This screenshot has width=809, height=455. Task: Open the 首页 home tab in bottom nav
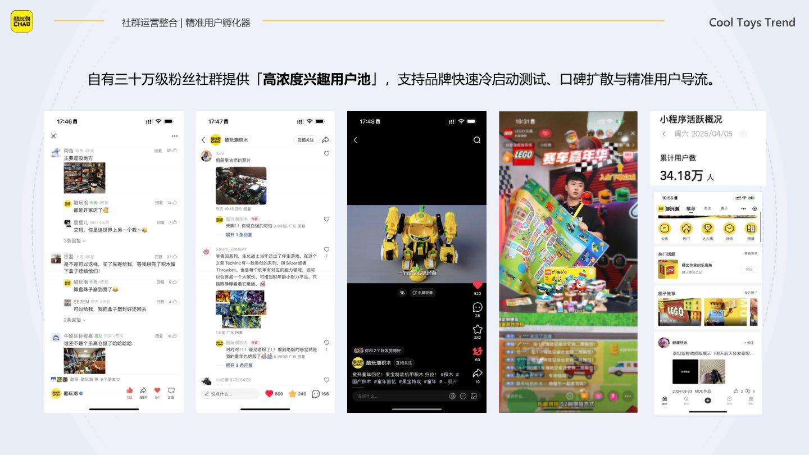[665, 401]
